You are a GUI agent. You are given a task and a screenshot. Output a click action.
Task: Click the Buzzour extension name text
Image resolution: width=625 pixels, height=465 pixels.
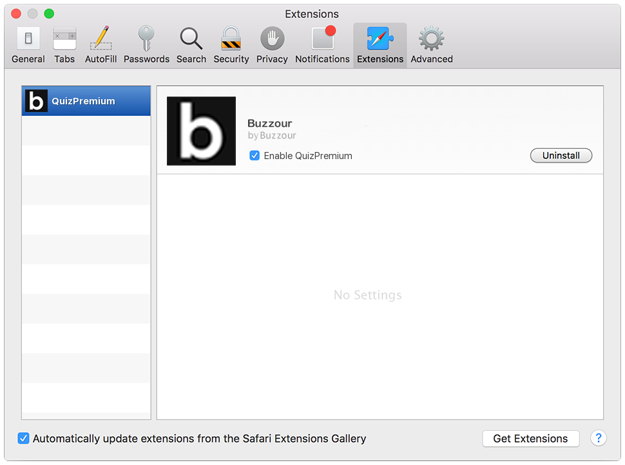270,123
